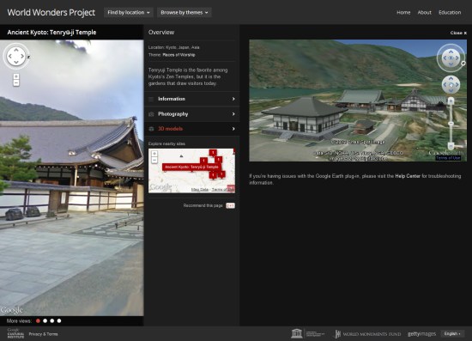The width and height of the screenshot is (472, 341).
Task: Open the Find by location dropdown
Action: click(129, 12)
